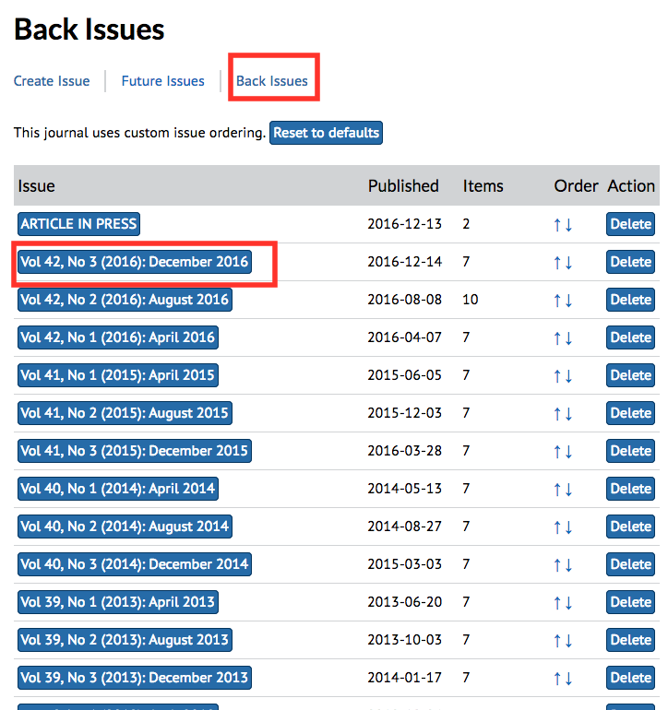Select the Back Issues tab
Image resolution: width=668 pixels, height=710 pixels.
[x=272, y=81]
